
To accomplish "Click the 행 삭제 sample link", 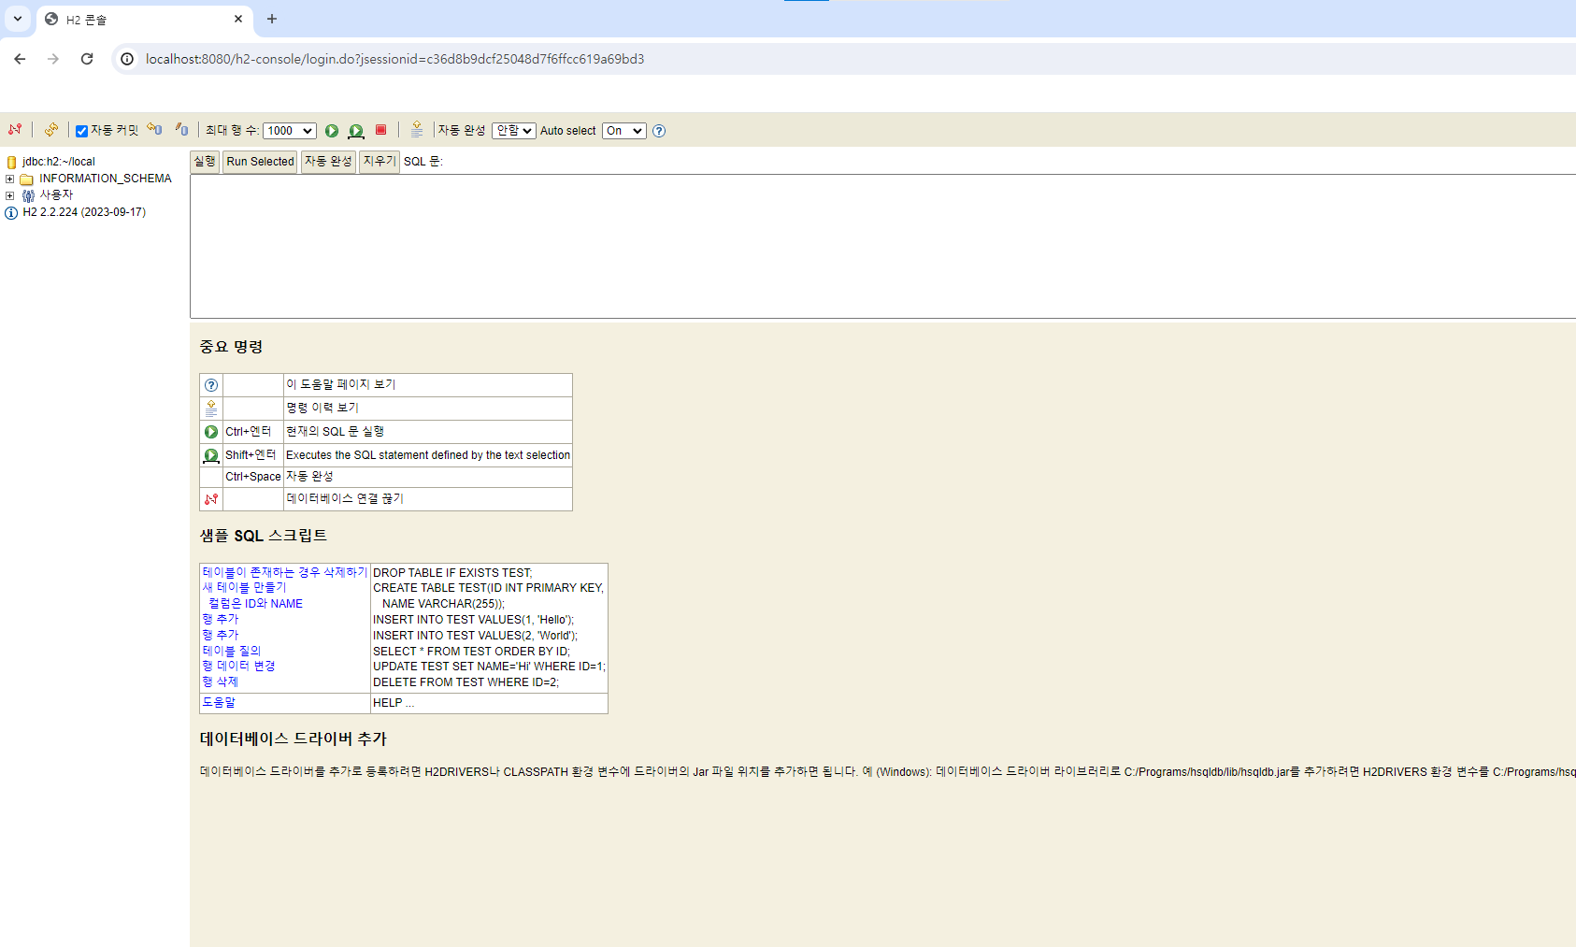I will coord(221,682).
